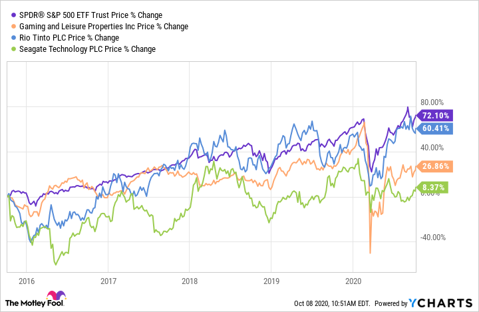Click the purple SPDR S&P 500 legend dot
The width and height of the screenshot is (479, 312).
pyautogui.click(x=8, y=15)
